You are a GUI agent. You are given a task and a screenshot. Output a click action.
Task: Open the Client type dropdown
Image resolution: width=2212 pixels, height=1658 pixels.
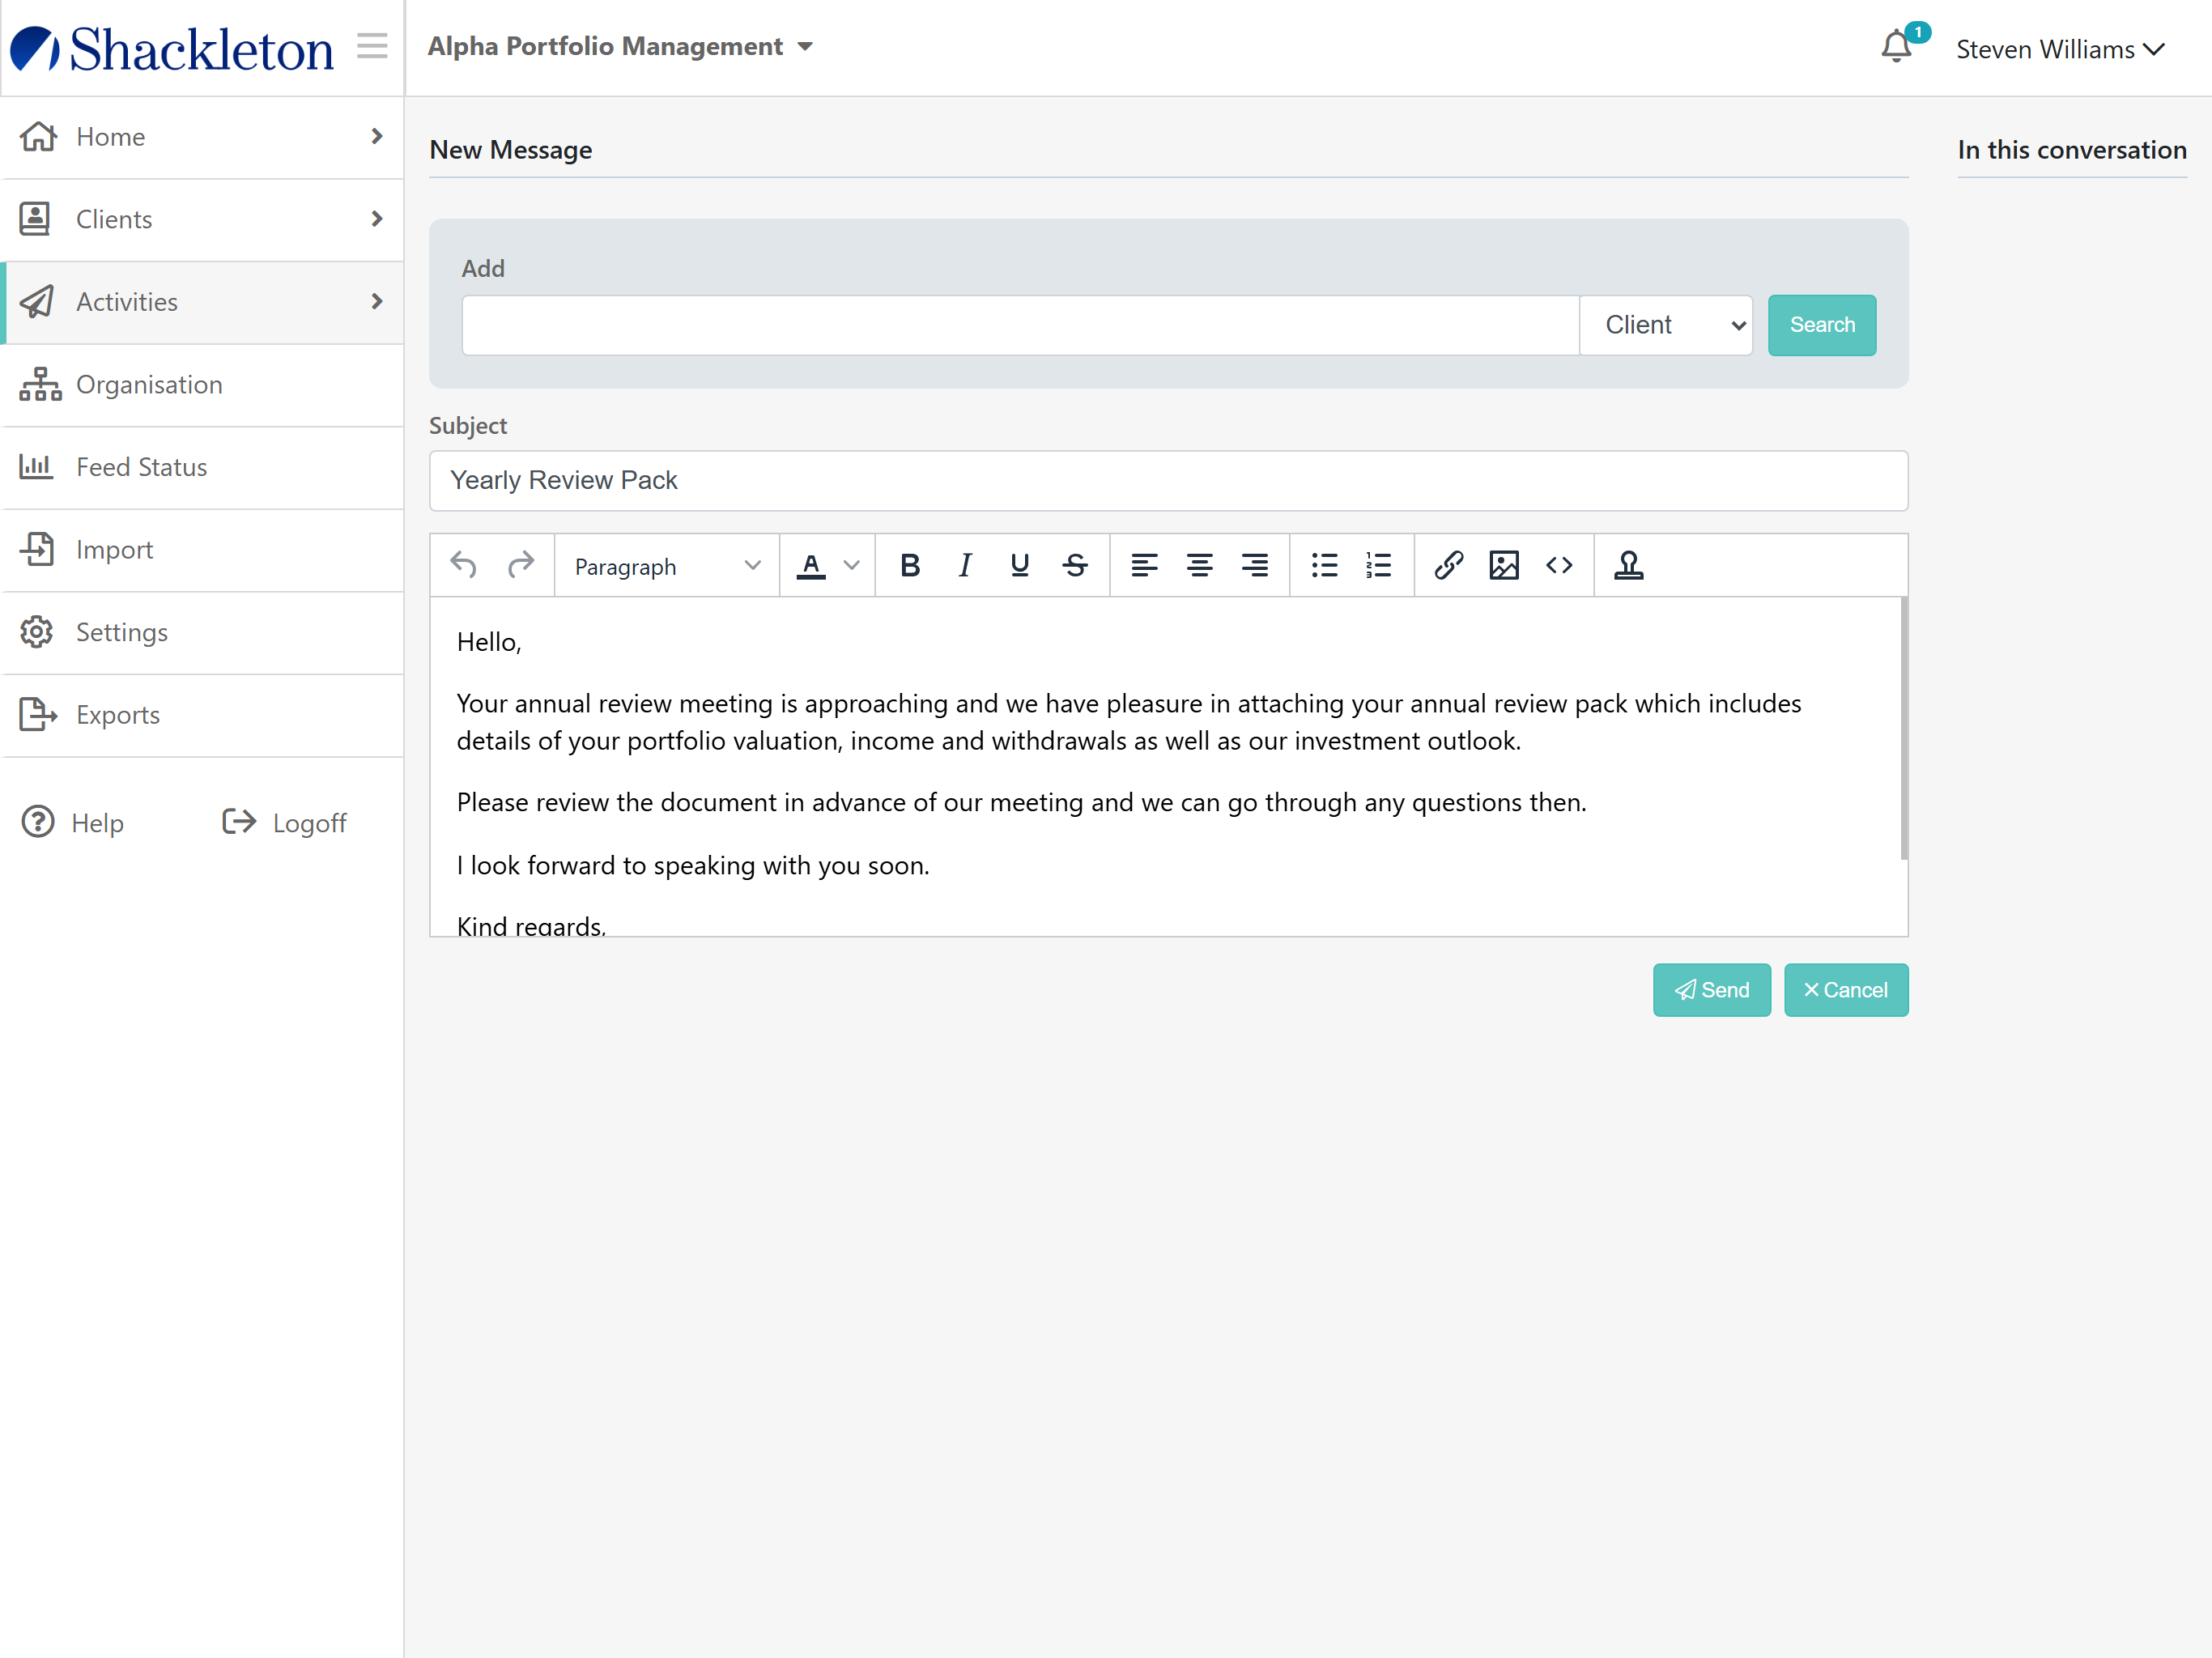pos(1666,325)
